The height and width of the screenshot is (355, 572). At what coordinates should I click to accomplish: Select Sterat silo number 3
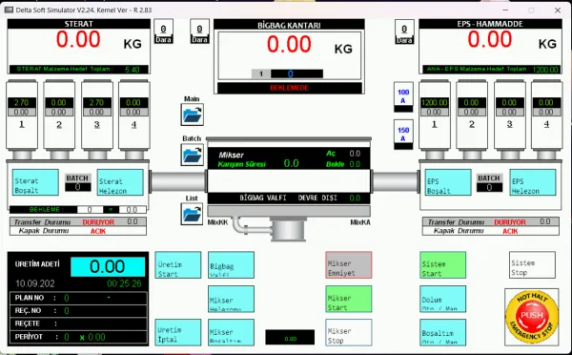tap(97, 115)
